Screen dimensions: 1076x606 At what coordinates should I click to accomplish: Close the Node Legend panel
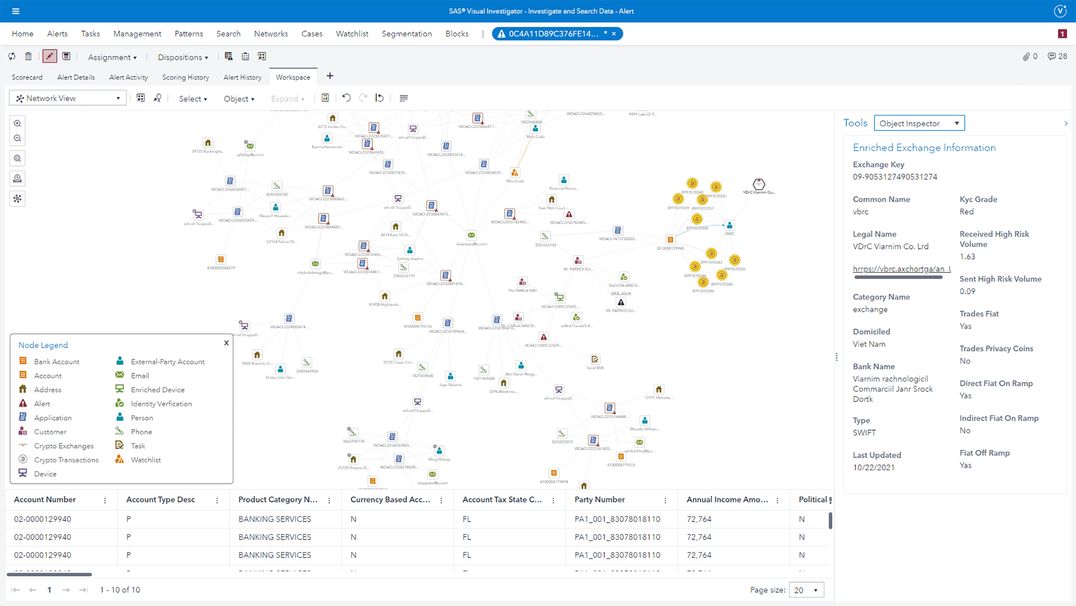pos(227,343)
